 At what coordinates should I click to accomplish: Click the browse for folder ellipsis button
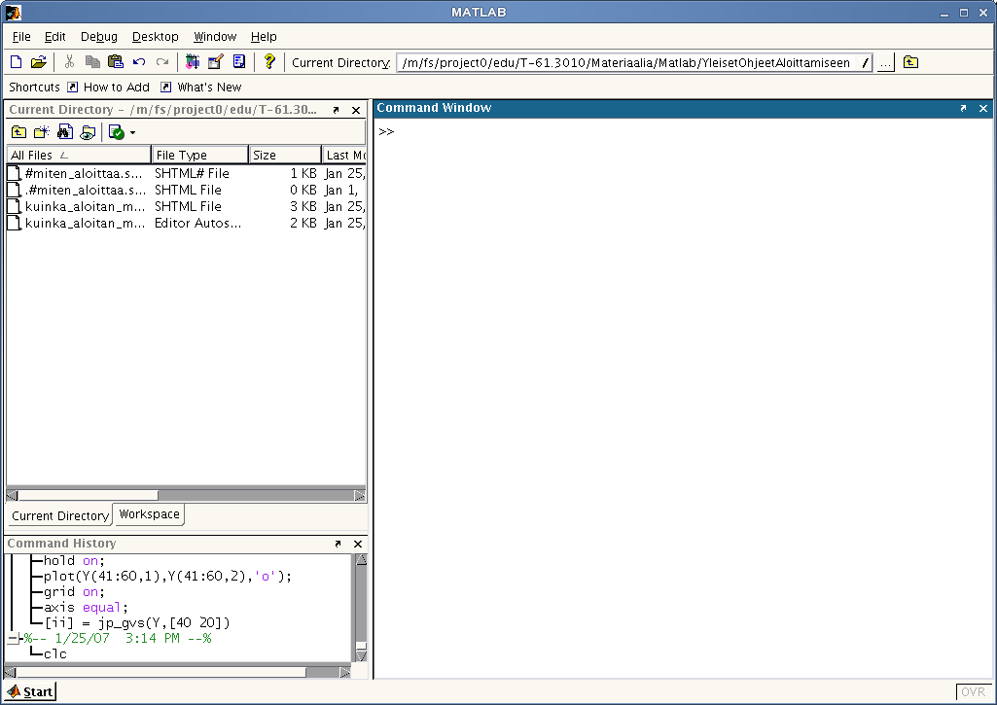[x=886, y=62]
